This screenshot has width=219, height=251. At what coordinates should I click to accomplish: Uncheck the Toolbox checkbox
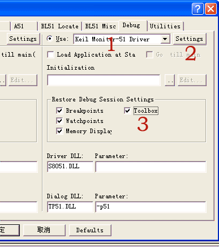point(127,110)
